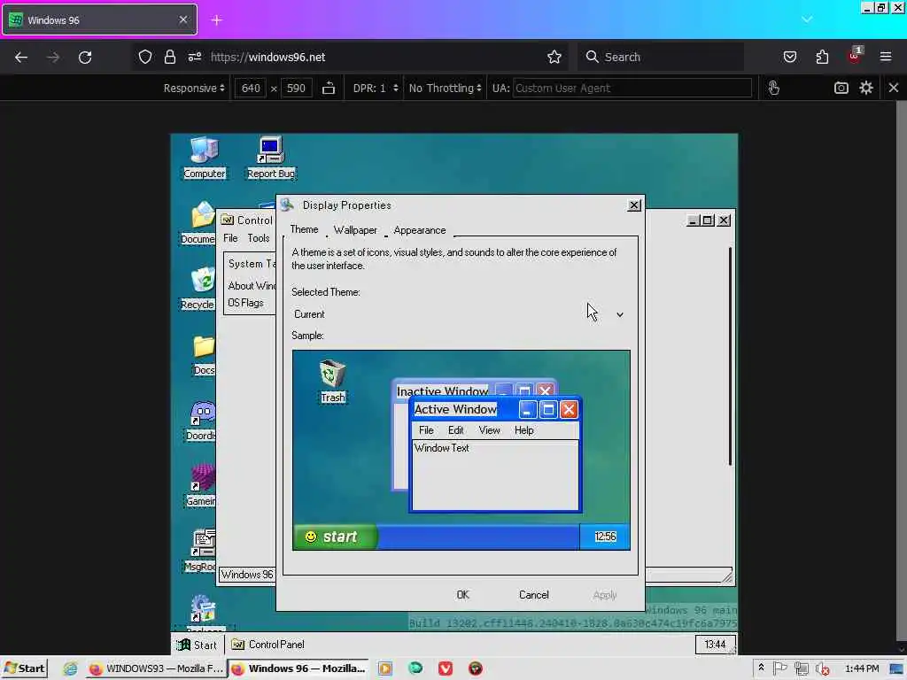Click the volume tray icon
This screenshot has width=907, height=680.
pos(822,669)
